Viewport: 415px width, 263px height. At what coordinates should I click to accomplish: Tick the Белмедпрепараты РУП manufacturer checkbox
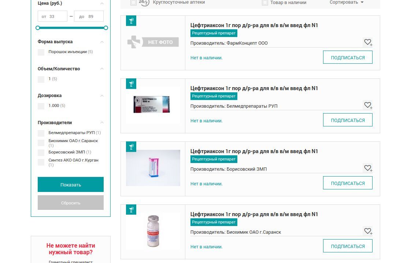tap(41, 133)
